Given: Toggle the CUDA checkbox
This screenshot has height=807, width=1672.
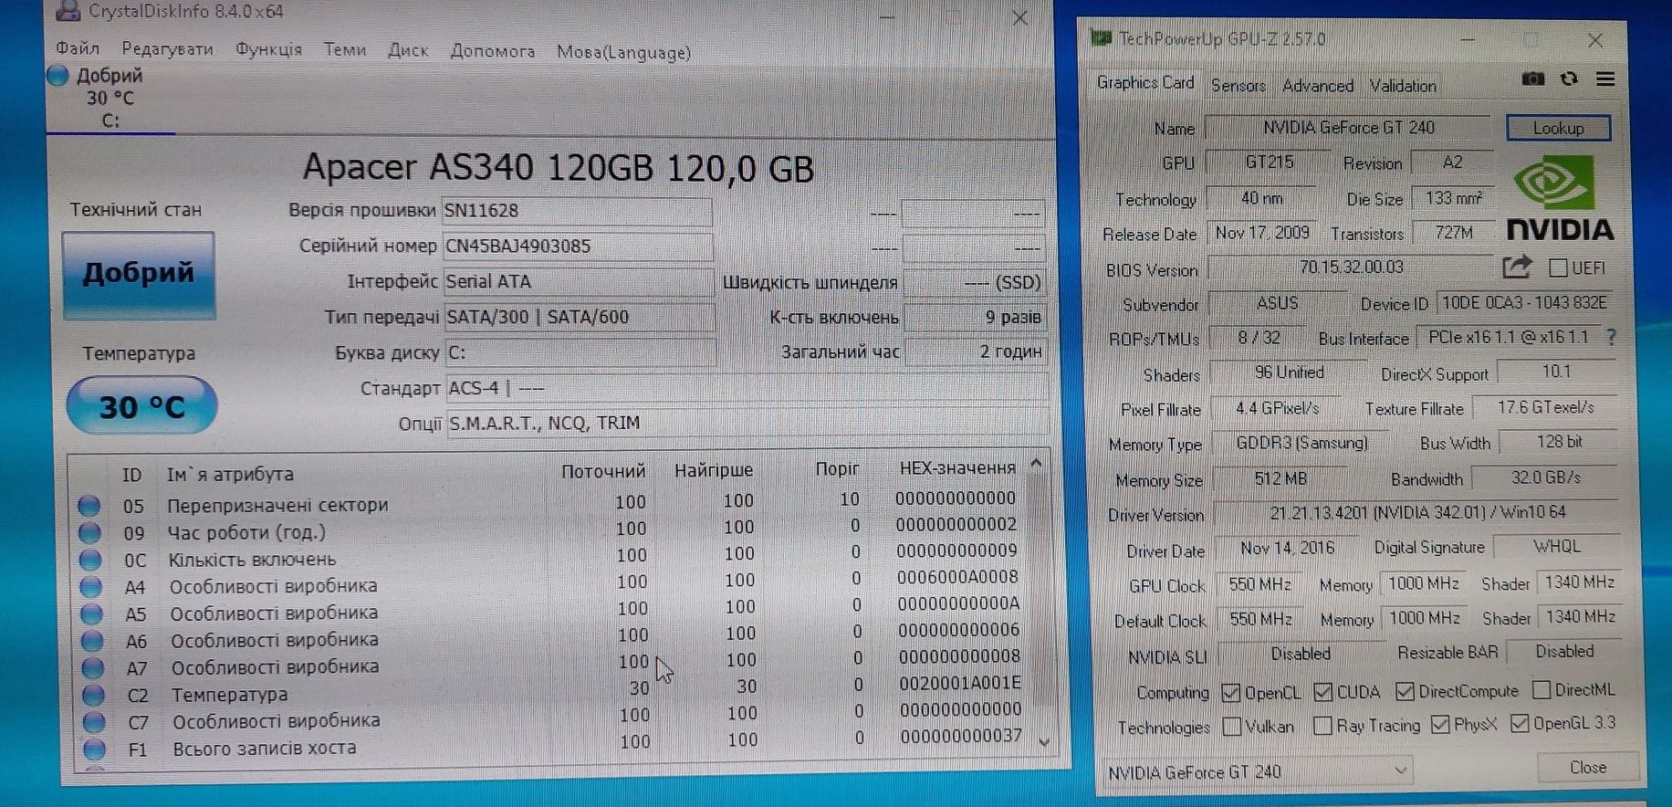Looking at the screenshot, I should tap(1322, 692).
